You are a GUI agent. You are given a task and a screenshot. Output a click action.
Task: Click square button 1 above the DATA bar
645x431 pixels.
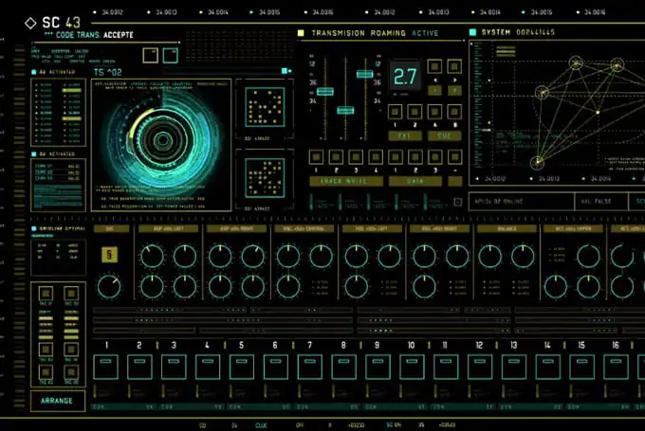point(396,157)
